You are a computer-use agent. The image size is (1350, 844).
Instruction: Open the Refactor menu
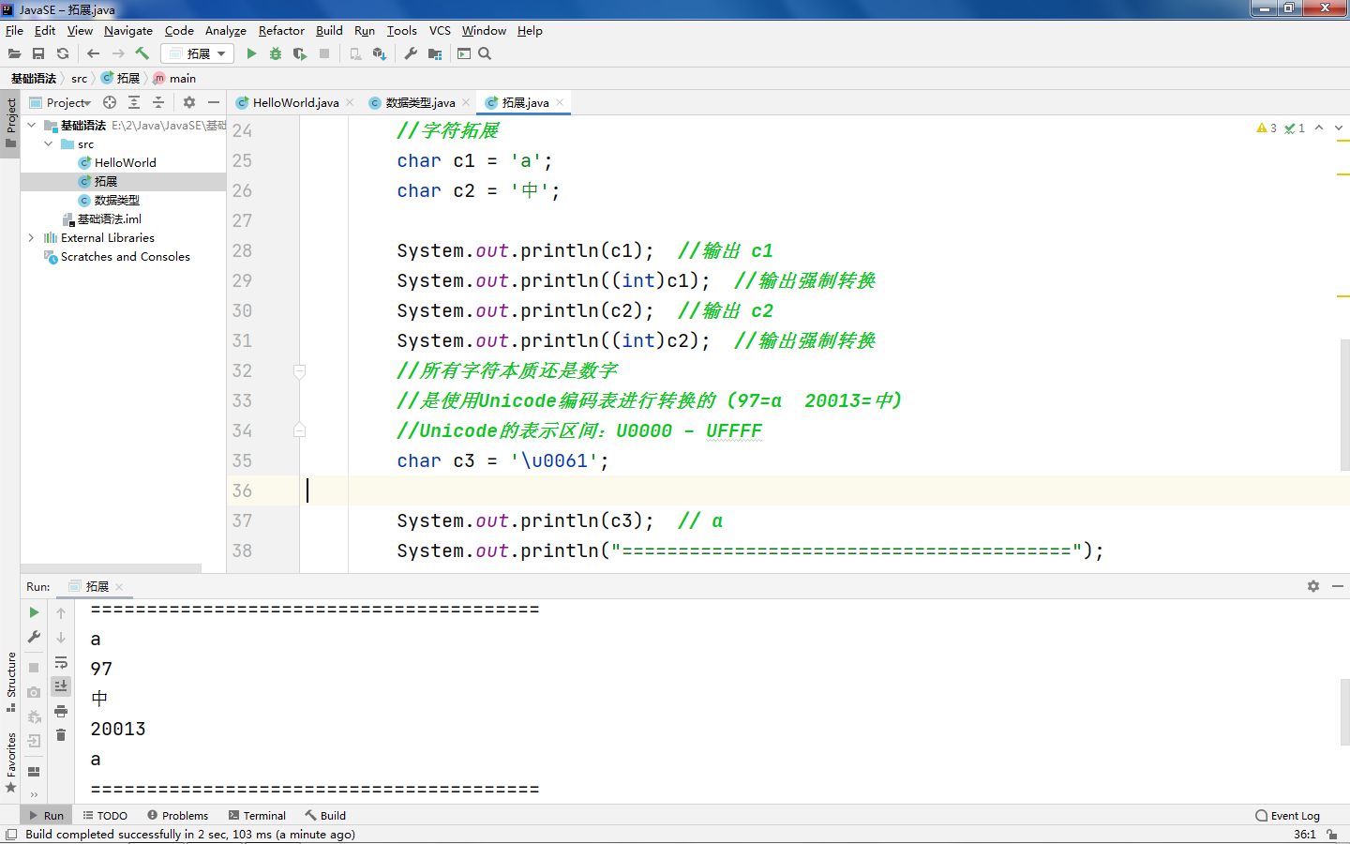click(x=281, y=31)
